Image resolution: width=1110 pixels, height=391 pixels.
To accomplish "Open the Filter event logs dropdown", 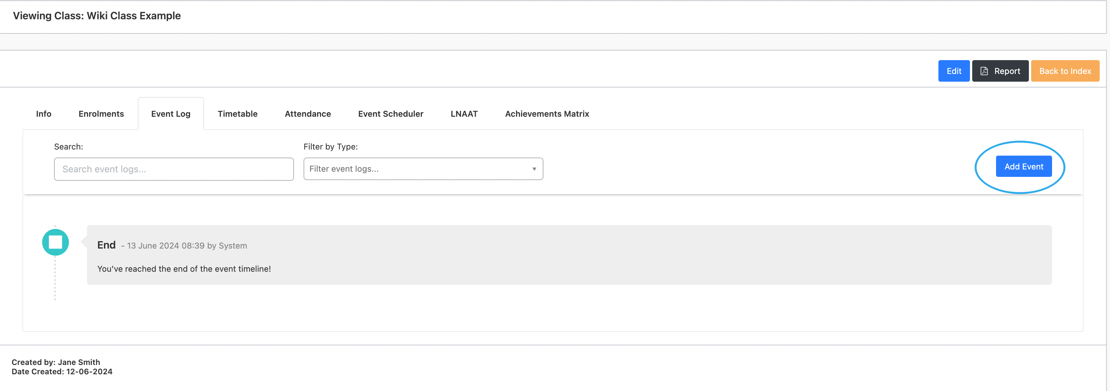I will (x=423, y=169).
